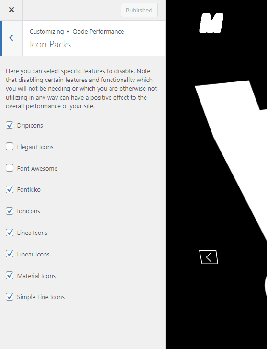Viewport: 267px width, 349px height.
Task: Enable the Elegant Icons checkbox
Action: (10, 147)
